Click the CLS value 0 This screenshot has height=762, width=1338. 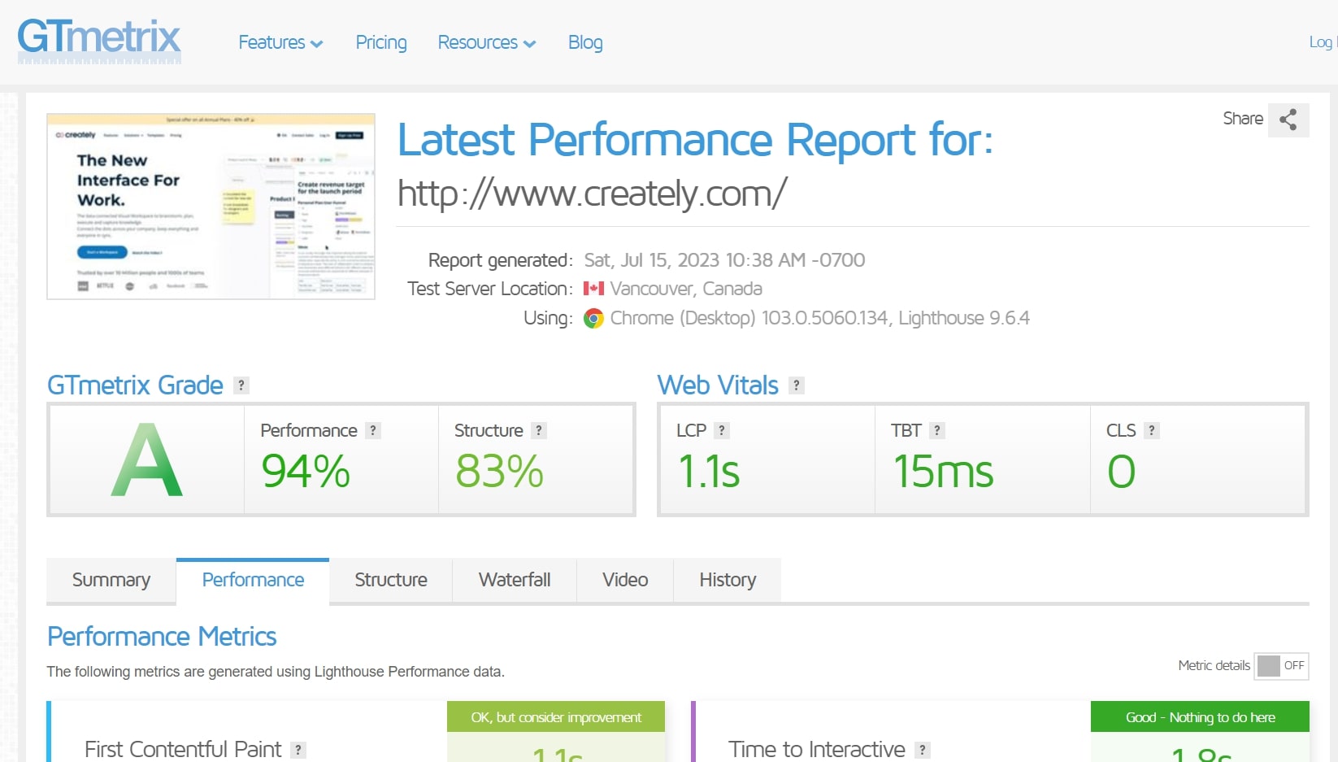(x=1121, y=472)
